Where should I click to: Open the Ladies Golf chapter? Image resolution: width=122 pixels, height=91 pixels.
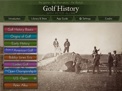pyautogui.click(x=20, y=64)
